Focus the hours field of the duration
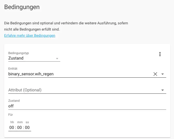This screenshot has width=174, height=139. coord(12,127)
